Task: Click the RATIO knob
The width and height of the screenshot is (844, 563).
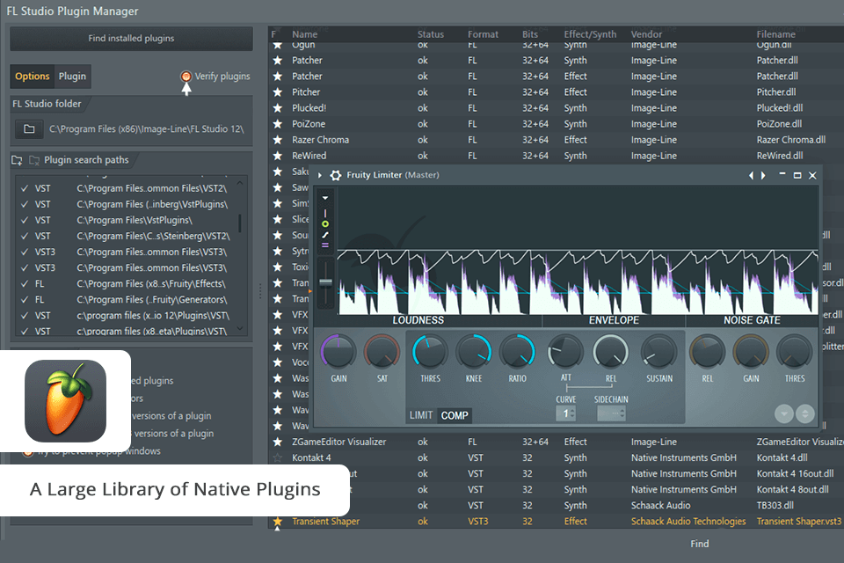Action: [517, 351]
